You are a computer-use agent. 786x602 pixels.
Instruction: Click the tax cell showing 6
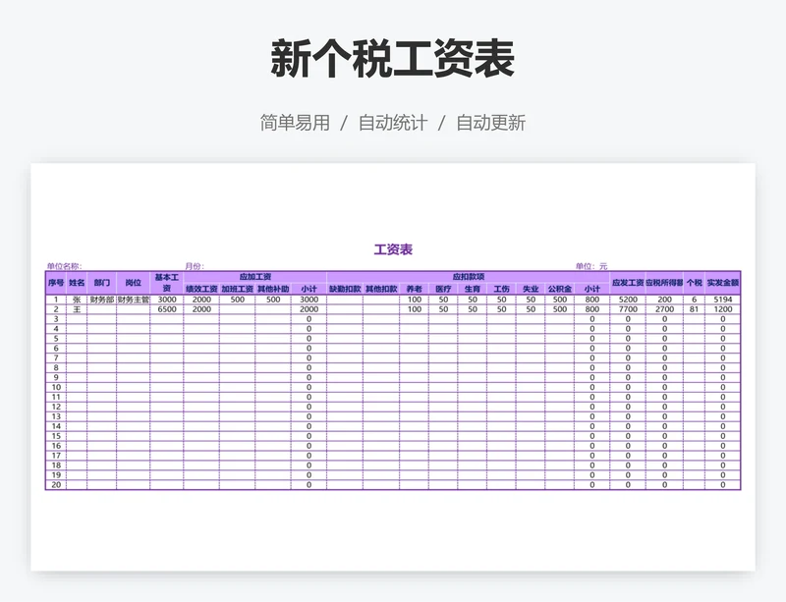coord(694,300)
